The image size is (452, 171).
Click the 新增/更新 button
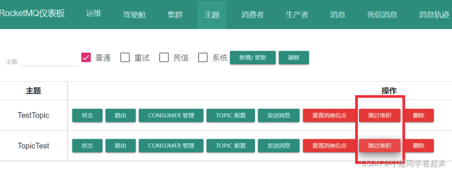coord(253,57)
